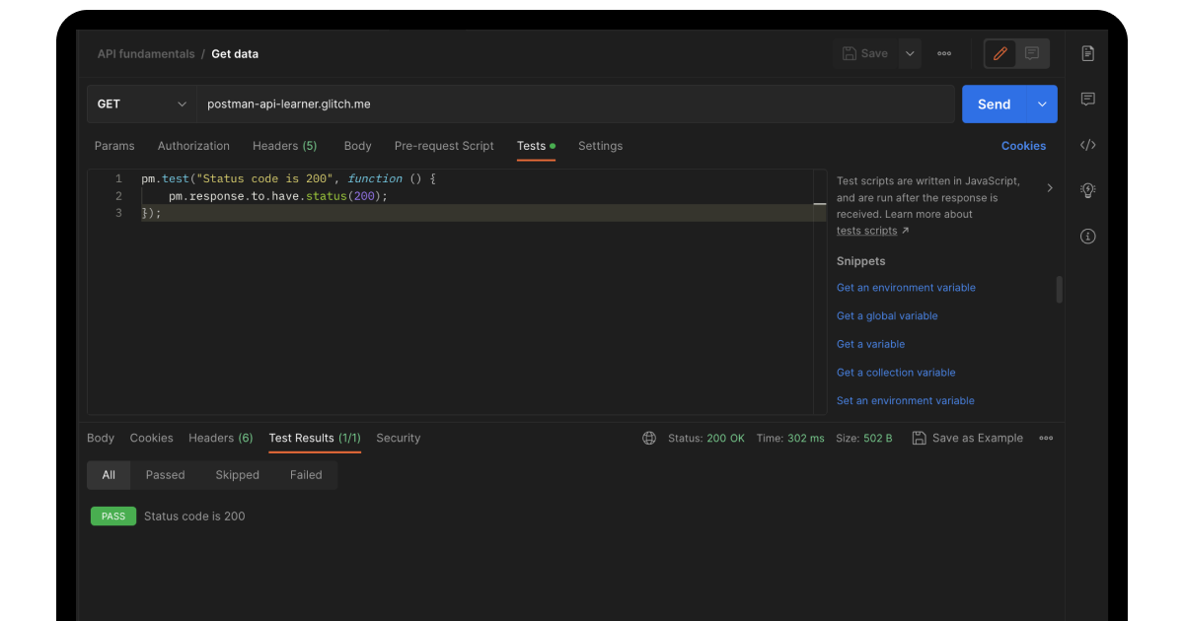Open the response Cookies tab
The height and width of the screenshot is (621, 1184).
coord(151,438)
